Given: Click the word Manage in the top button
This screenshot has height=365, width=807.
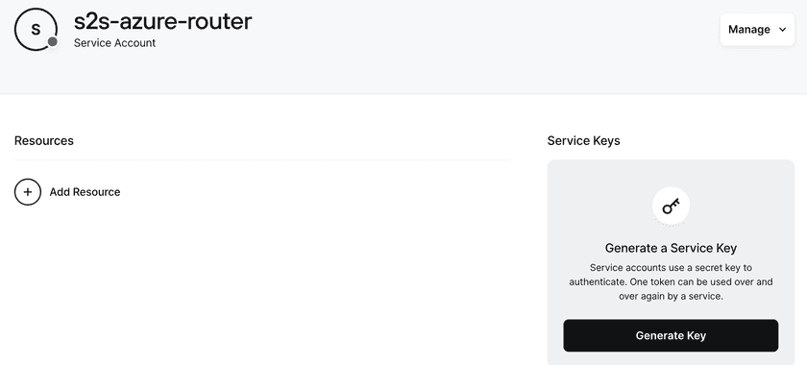Looking at the screenshot, I should coord(748,30).
